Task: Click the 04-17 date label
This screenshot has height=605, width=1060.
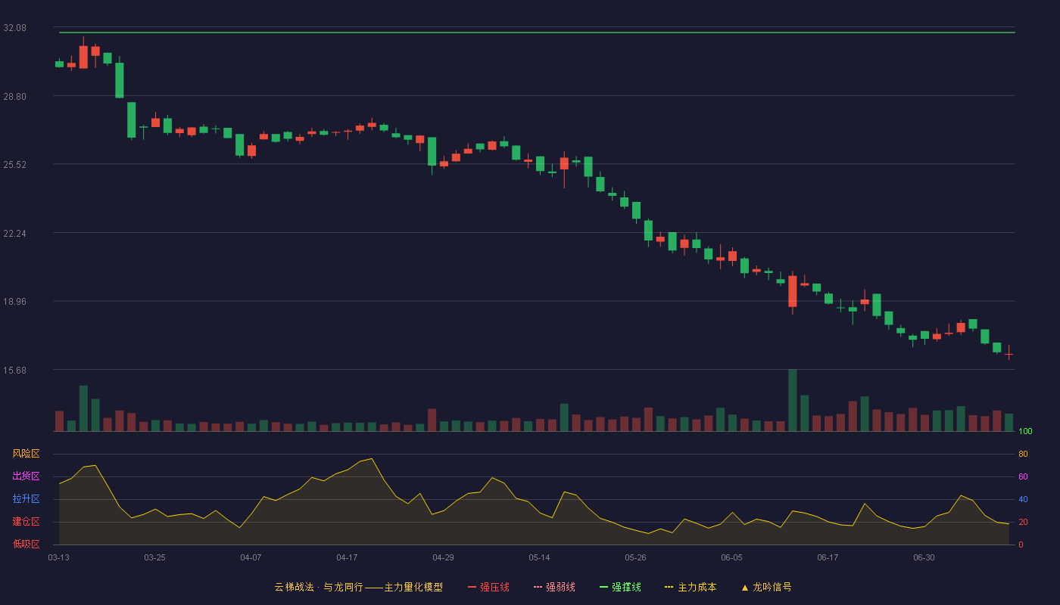Action: tap(347, 557)
